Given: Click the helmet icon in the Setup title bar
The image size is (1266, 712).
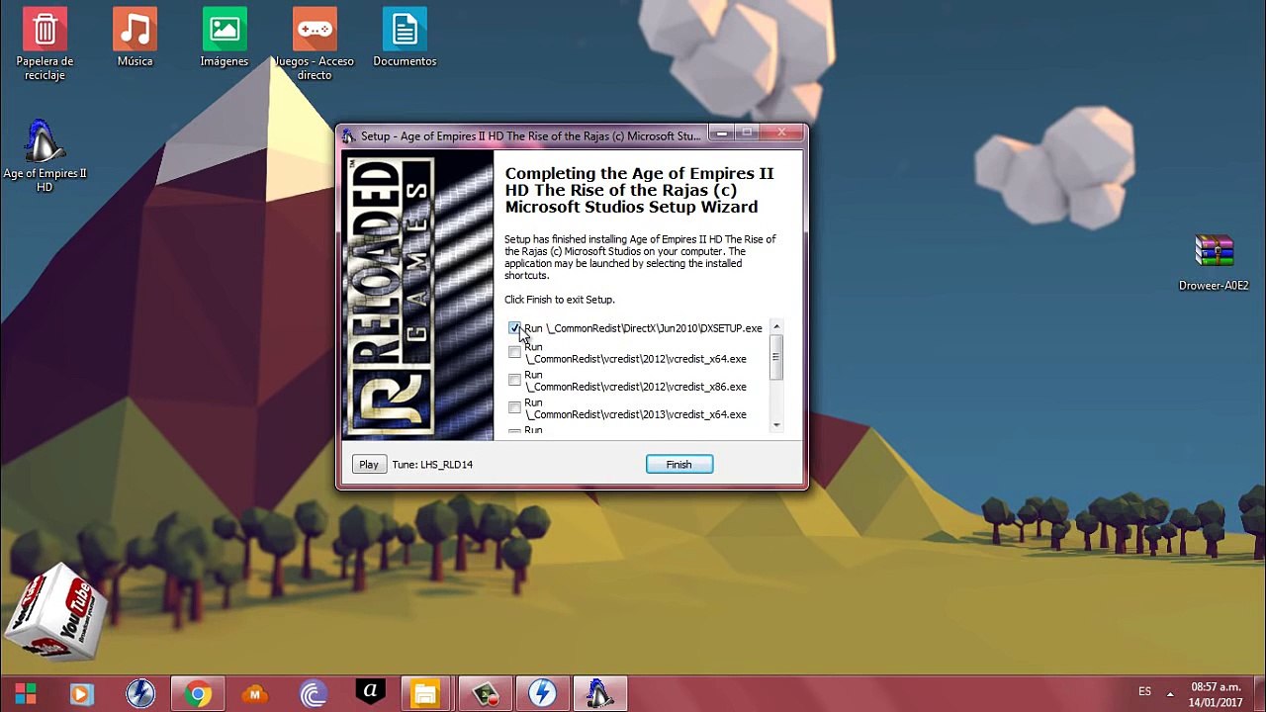Looking at the screenshot, I should (348, 135).
